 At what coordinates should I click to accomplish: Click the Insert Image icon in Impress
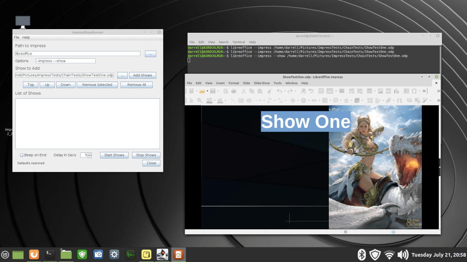click(x=380, y=91)
